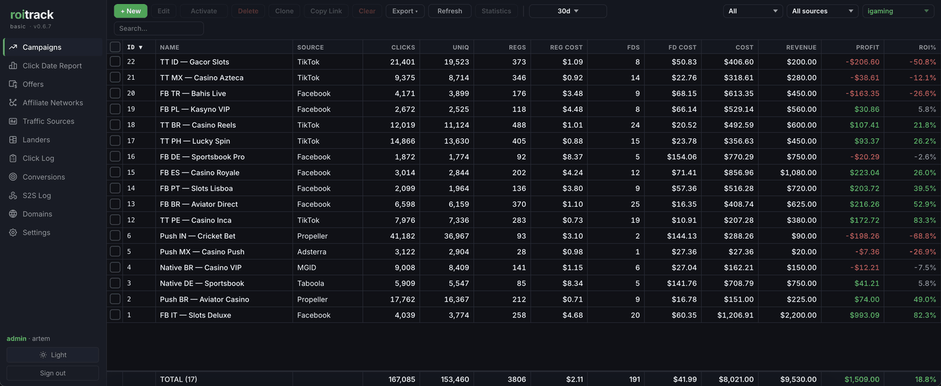The height and width of the screenshot is (386, 941).
Task: Click the 'Taboola' source cell
Action: point(311,283)
